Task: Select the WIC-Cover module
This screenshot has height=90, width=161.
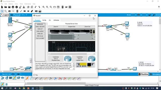Action: tap(40, 36)
